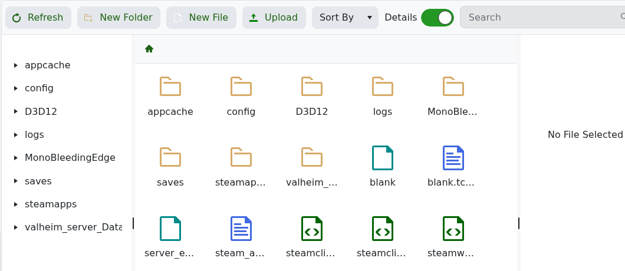This screenshot has width=625, height=271.
Task: Open the Sort By dropdown
Action: pyautogui.click(x=345, y=18)
